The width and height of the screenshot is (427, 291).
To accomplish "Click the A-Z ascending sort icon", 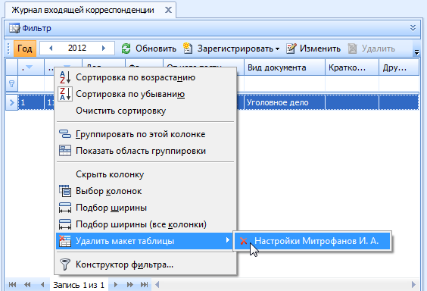I will pos(65,77).
